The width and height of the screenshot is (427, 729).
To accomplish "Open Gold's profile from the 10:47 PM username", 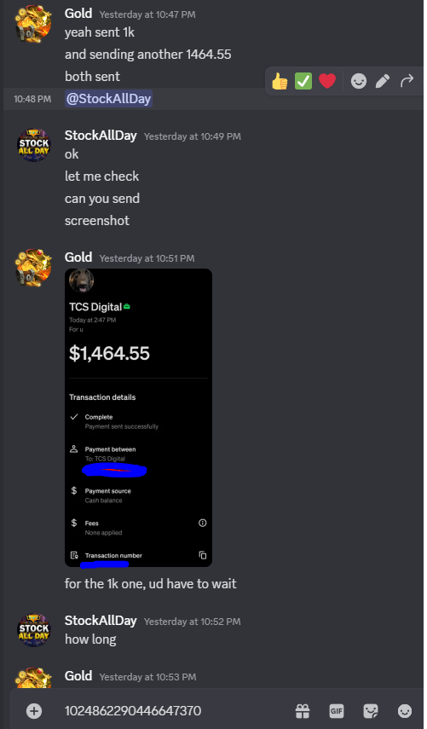I will (x=78, y=14).
